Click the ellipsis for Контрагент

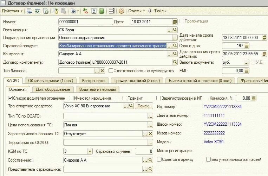(170, 54)
